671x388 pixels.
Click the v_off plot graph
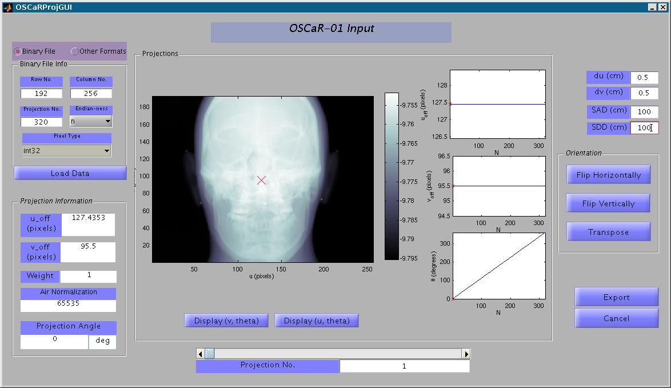(499, 186)
